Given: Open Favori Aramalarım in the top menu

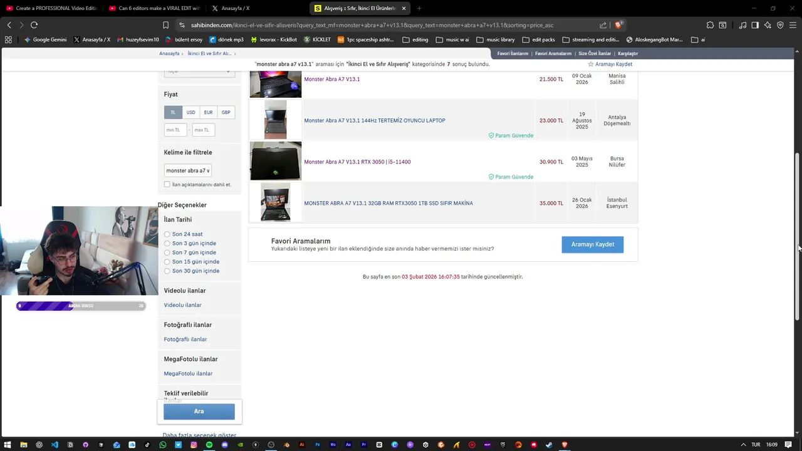Looking at the screenshot, I should tap(553, 54).
